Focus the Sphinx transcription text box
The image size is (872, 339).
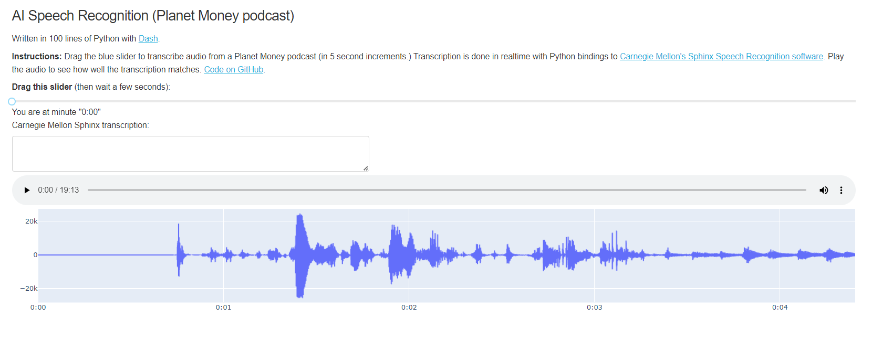pos(190,153)
